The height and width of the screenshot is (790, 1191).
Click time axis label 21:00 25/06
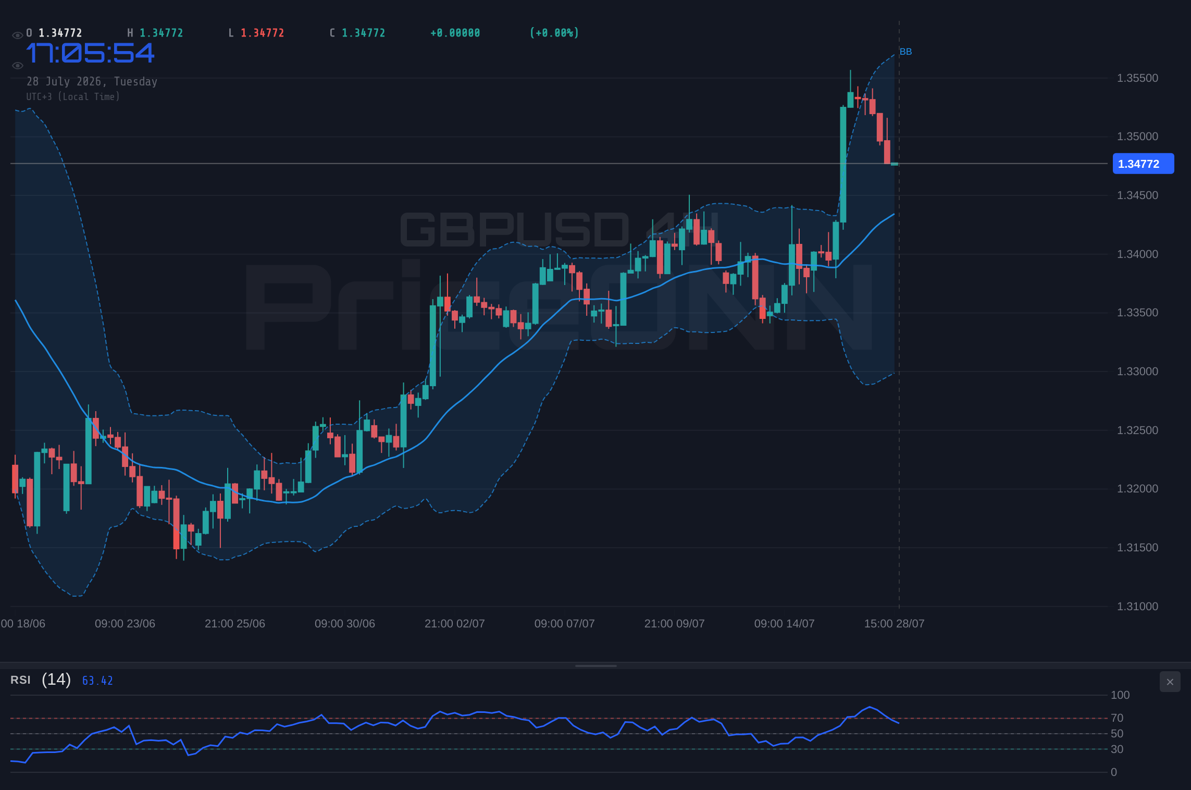(x=235, y=624)
